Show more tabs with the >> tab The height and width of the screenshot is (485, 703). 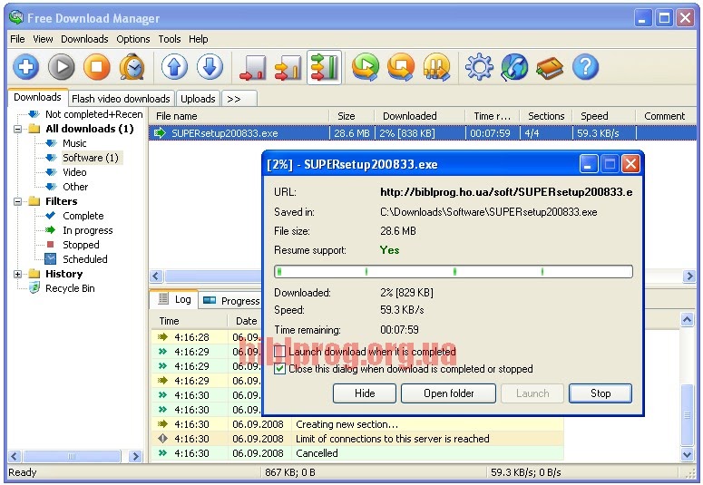(x=239, y=99)
